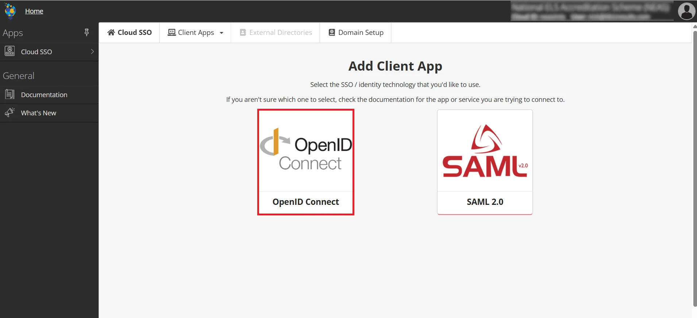Click the app logo icon beside Home
697x318 pixels.
click(10, 11)
